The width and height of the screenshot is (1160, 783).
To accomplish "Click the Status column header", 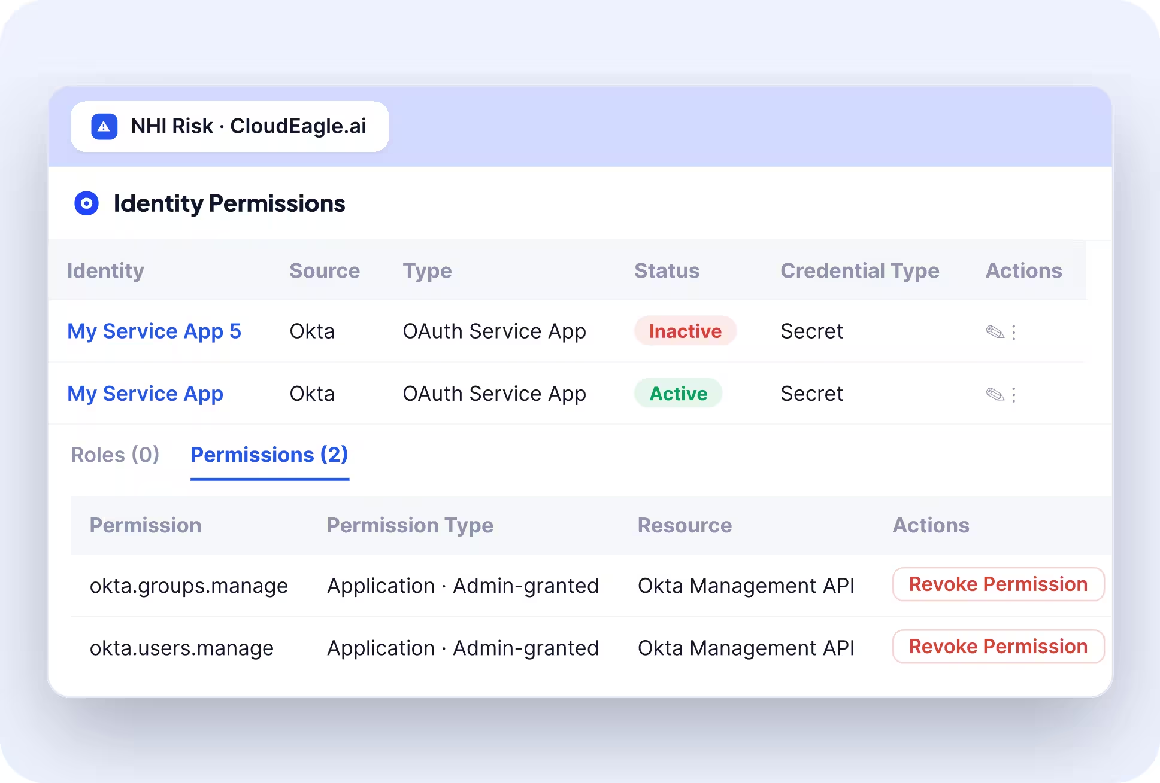I will (x=667, y=270).
